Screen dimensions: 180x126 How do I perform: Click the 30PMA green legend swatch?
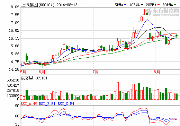175,5
